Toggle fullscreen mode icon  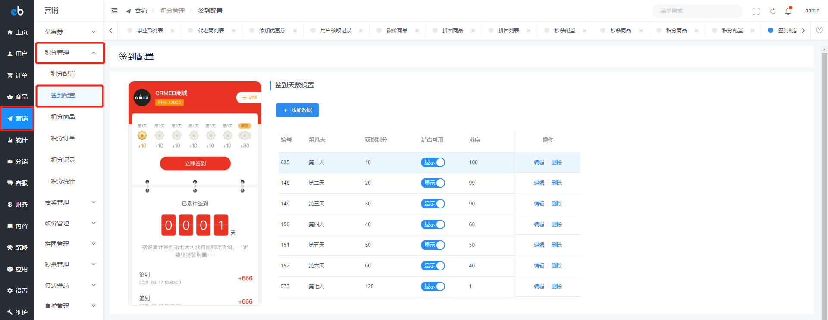coord(756,11)
